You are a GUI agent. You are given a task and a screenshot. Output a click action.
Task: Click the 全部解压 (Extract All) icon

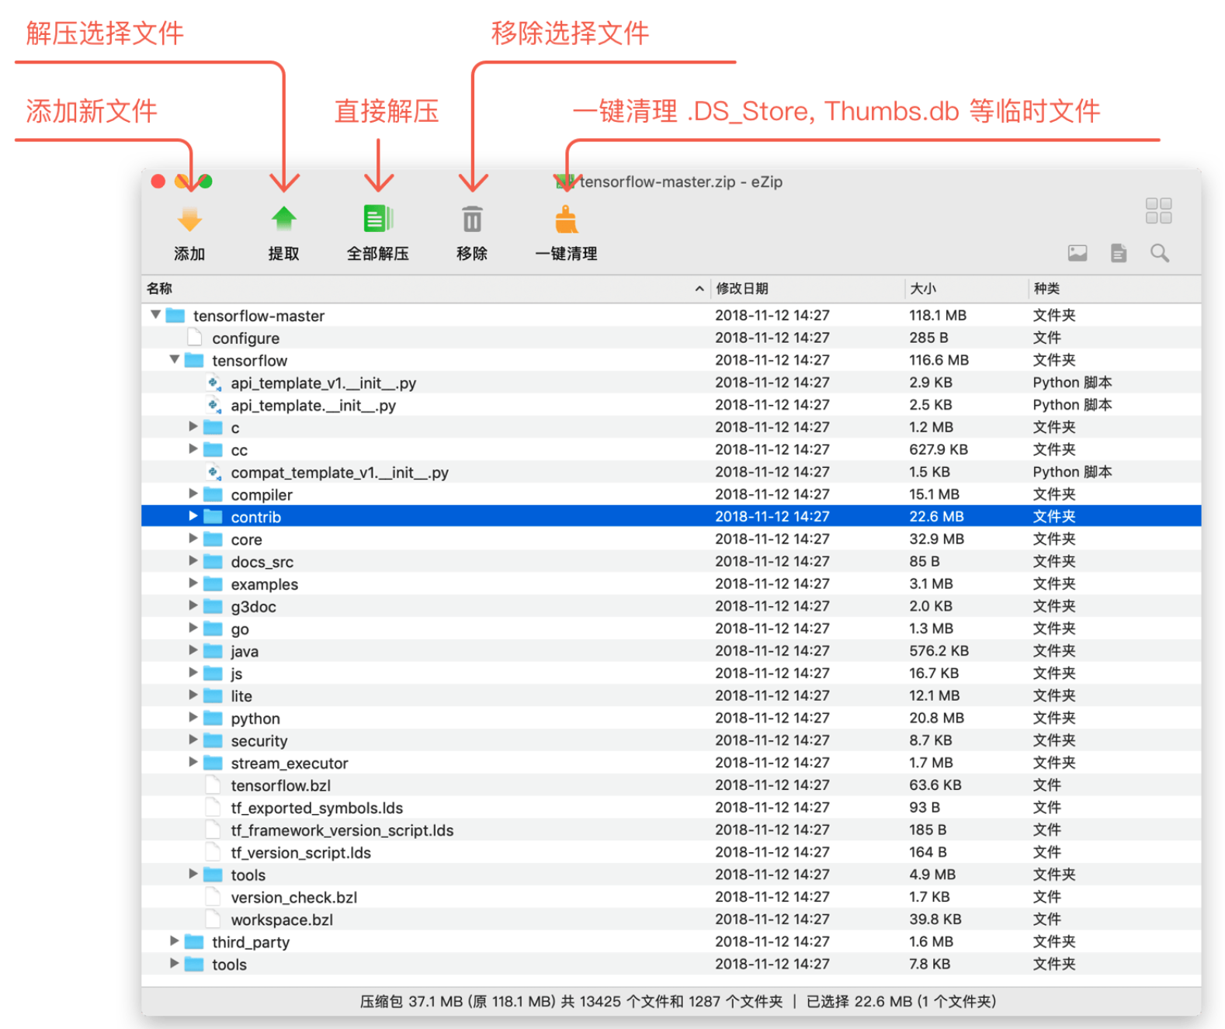click(378, 219)
